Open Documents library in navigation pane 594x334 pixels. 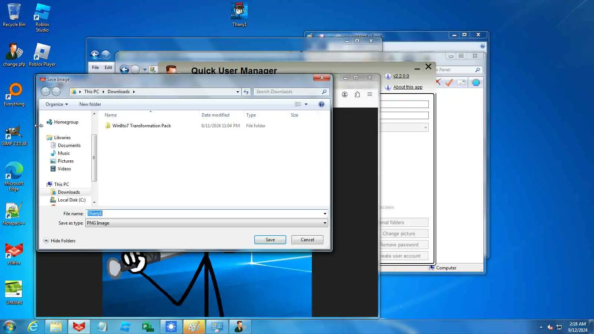[x=69, y=145]
